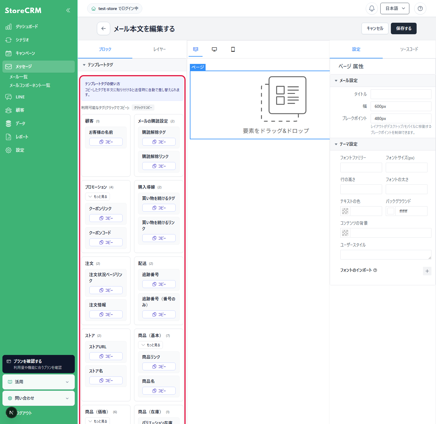Click the フォントのインポート help icon
436x424 pixels.
(x=375, y=270)
